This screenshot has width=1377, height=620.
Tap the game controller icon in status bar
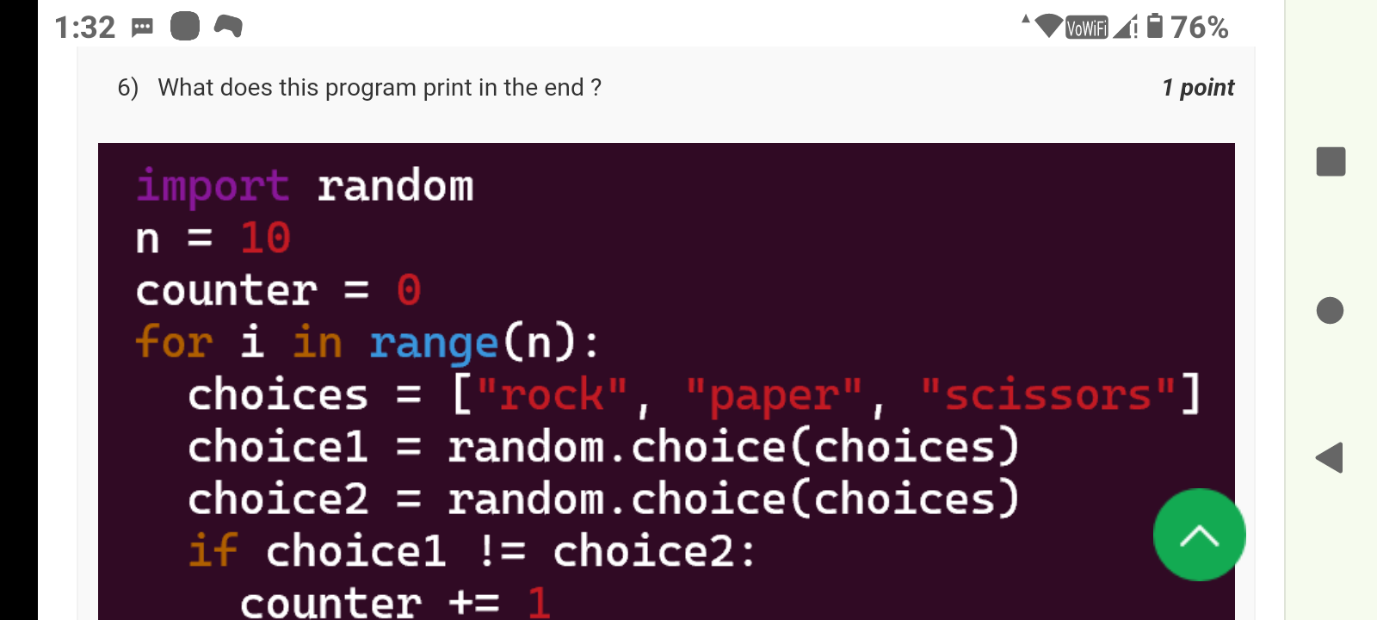(226, 26)
